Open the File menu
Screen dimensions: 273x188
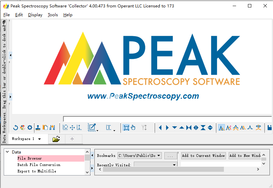pyautogui.click(x=7, y=15)
